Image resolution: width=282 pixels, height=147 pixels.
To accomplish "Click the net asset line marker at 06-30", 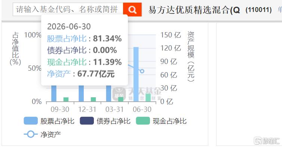I will click(x=142, y=71).
